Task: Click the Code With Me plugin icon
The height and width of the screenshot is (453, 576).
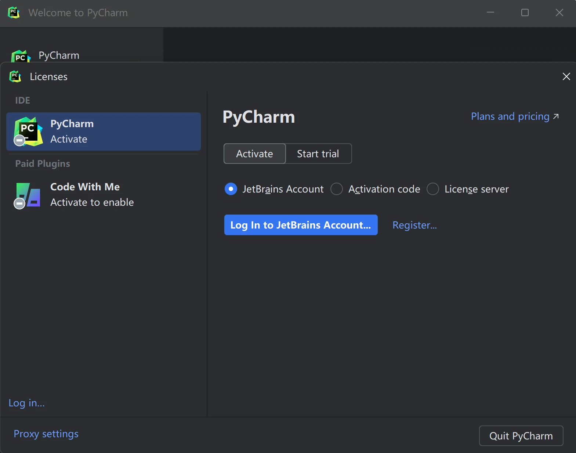Action: click(x=27, y=195)
